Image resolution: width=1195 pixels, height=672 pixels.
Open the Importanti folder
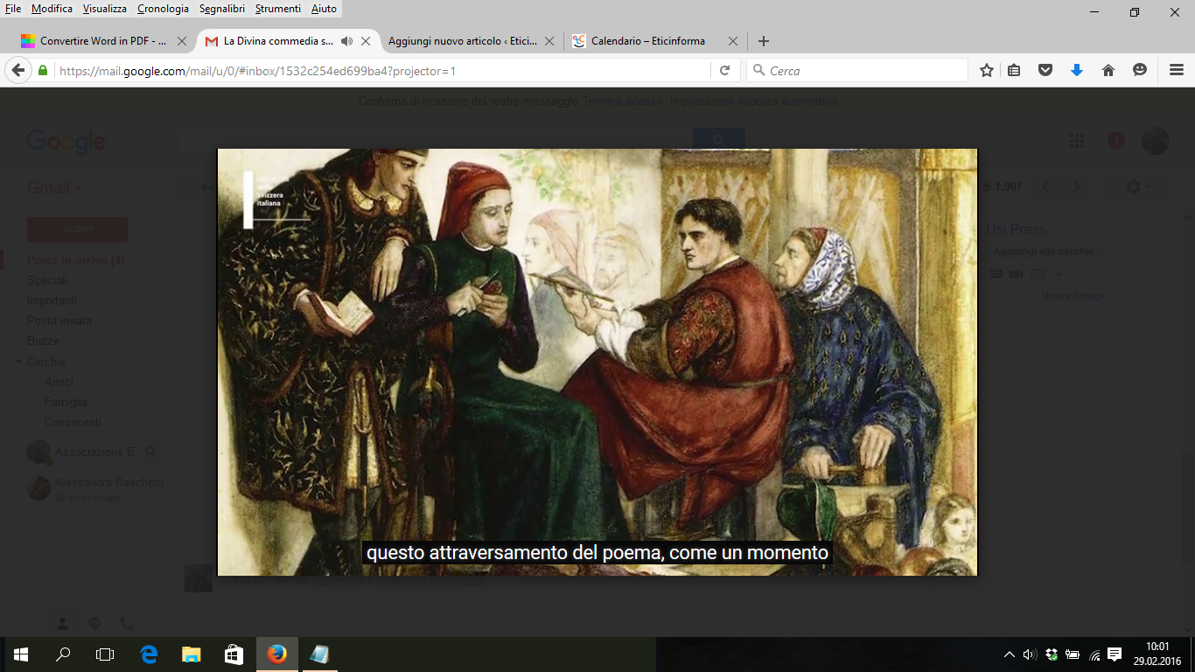52,300
